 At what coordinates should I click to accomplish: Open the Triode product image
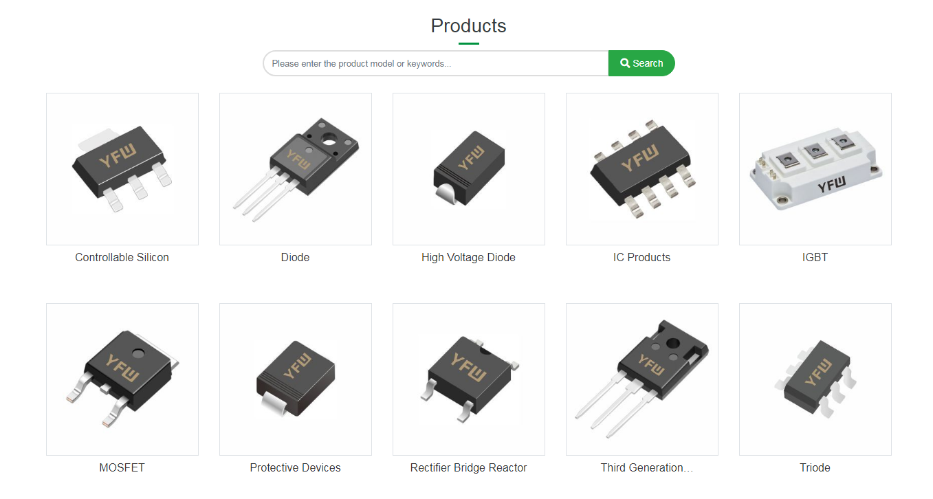point(815,379)
